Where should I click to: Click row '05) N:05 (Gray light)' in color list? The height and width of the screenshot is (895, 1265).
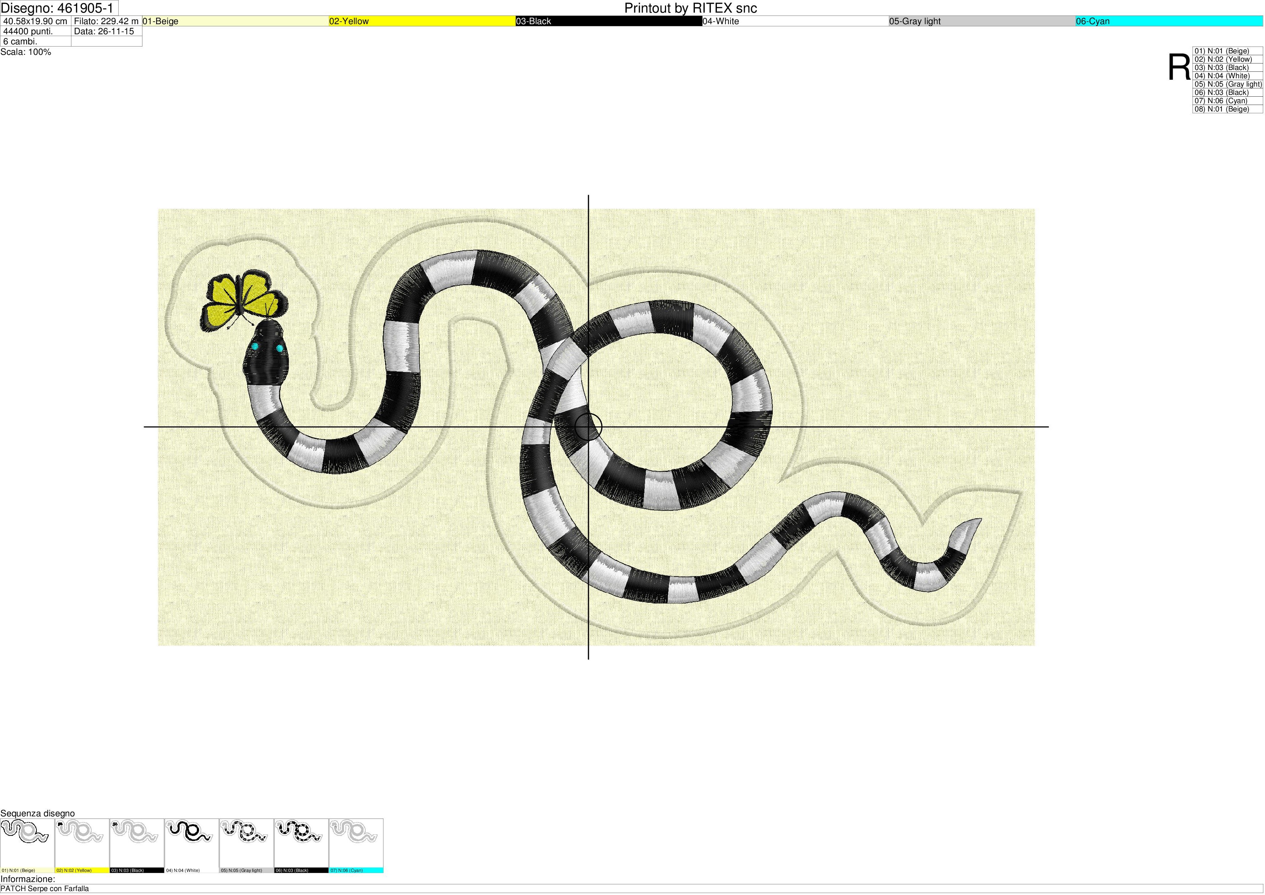pyautogui.click(x=1228, y=84)
